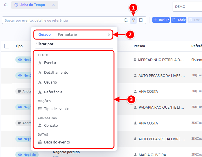202x157 pixels.
Task: Click the bookmark saved filters icon
Action: [141, 20]
